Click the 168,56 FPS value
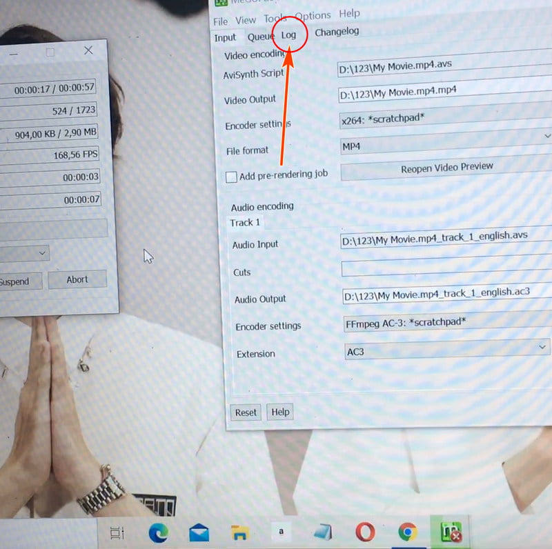The height and width of the screenshot is (549, 552). pyautogui.click(x=75, y=155)
